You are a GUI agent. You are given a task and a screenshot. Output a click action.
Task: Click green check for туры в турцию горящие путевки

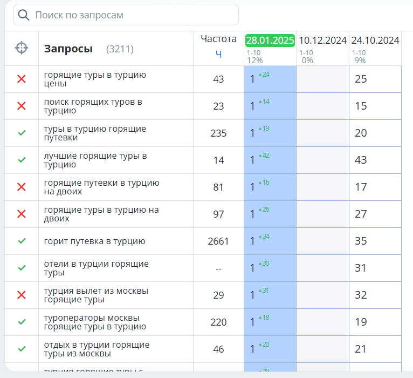pyautogui.click(x=22, y=133)
